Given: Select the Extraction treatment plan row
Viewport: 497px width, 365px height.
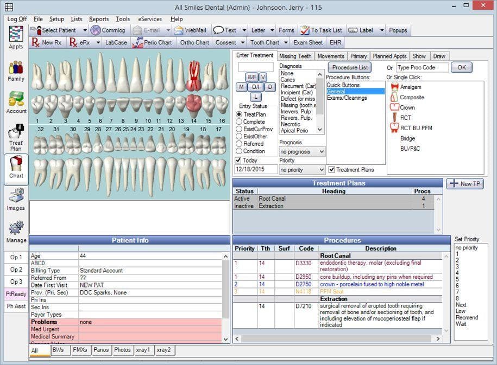Looking at the screenshot, I should pos(334,206).
